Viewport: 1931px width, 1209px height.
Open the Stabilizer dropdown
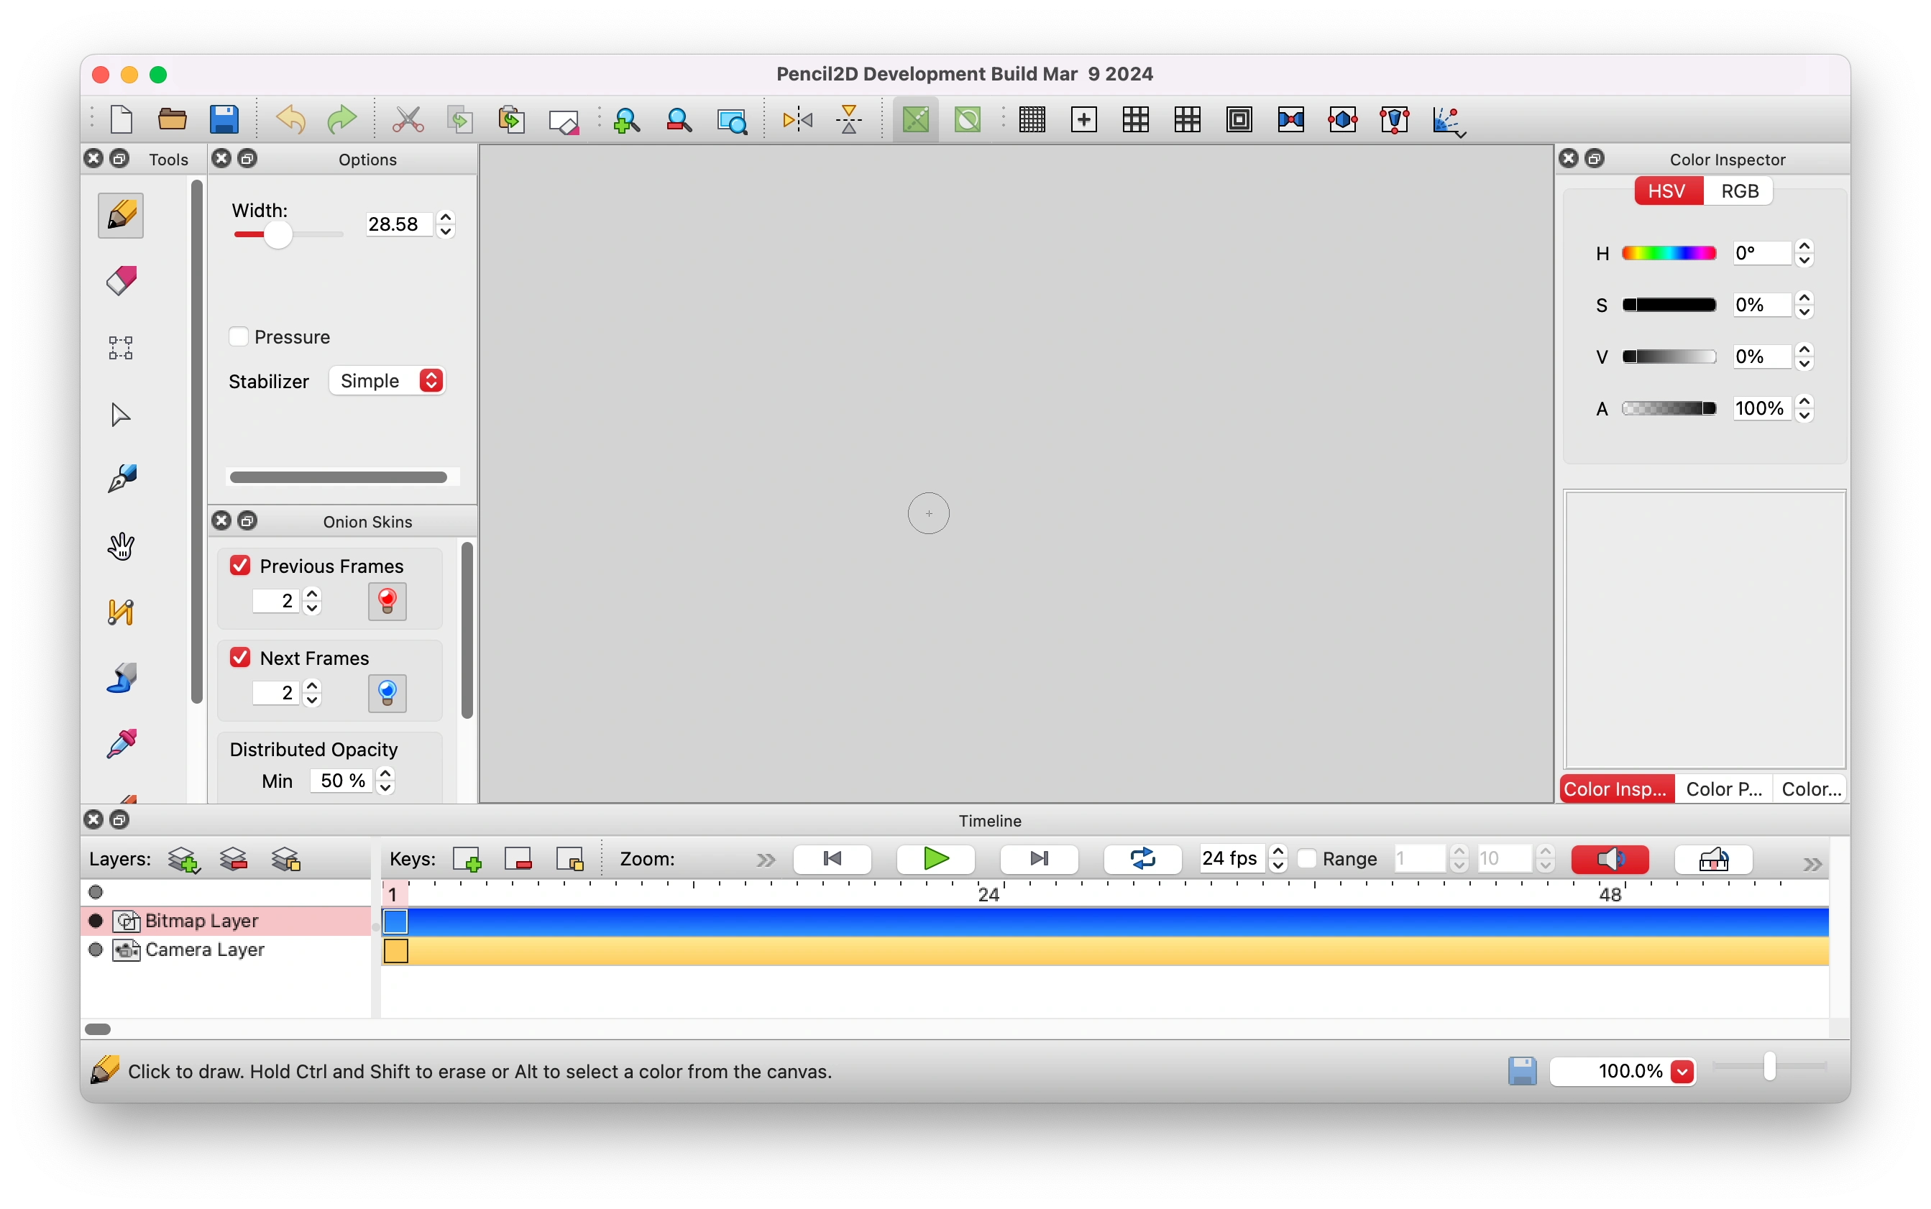tap(387, 381)
